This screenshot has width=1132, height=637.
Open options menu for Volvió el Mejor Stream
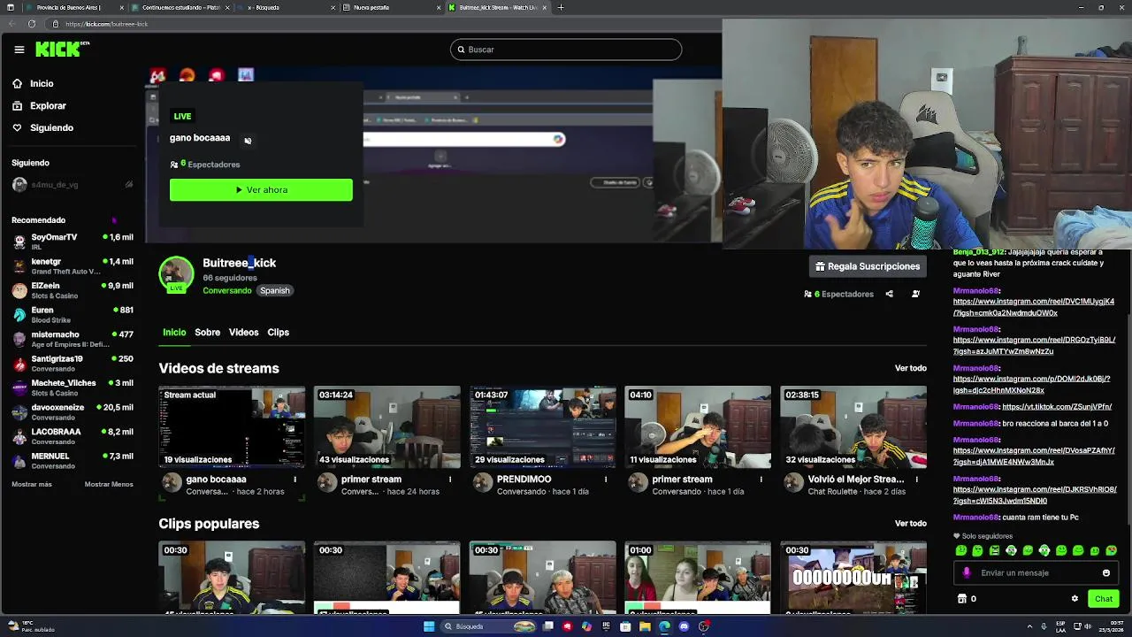coord(917,480)
